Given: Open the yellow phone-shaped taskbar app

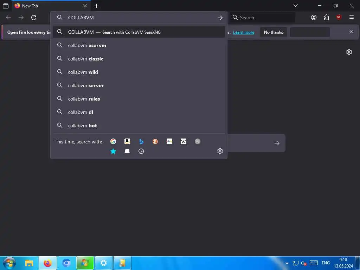Looking at the screenshot, I should click(x=122, y=263).
